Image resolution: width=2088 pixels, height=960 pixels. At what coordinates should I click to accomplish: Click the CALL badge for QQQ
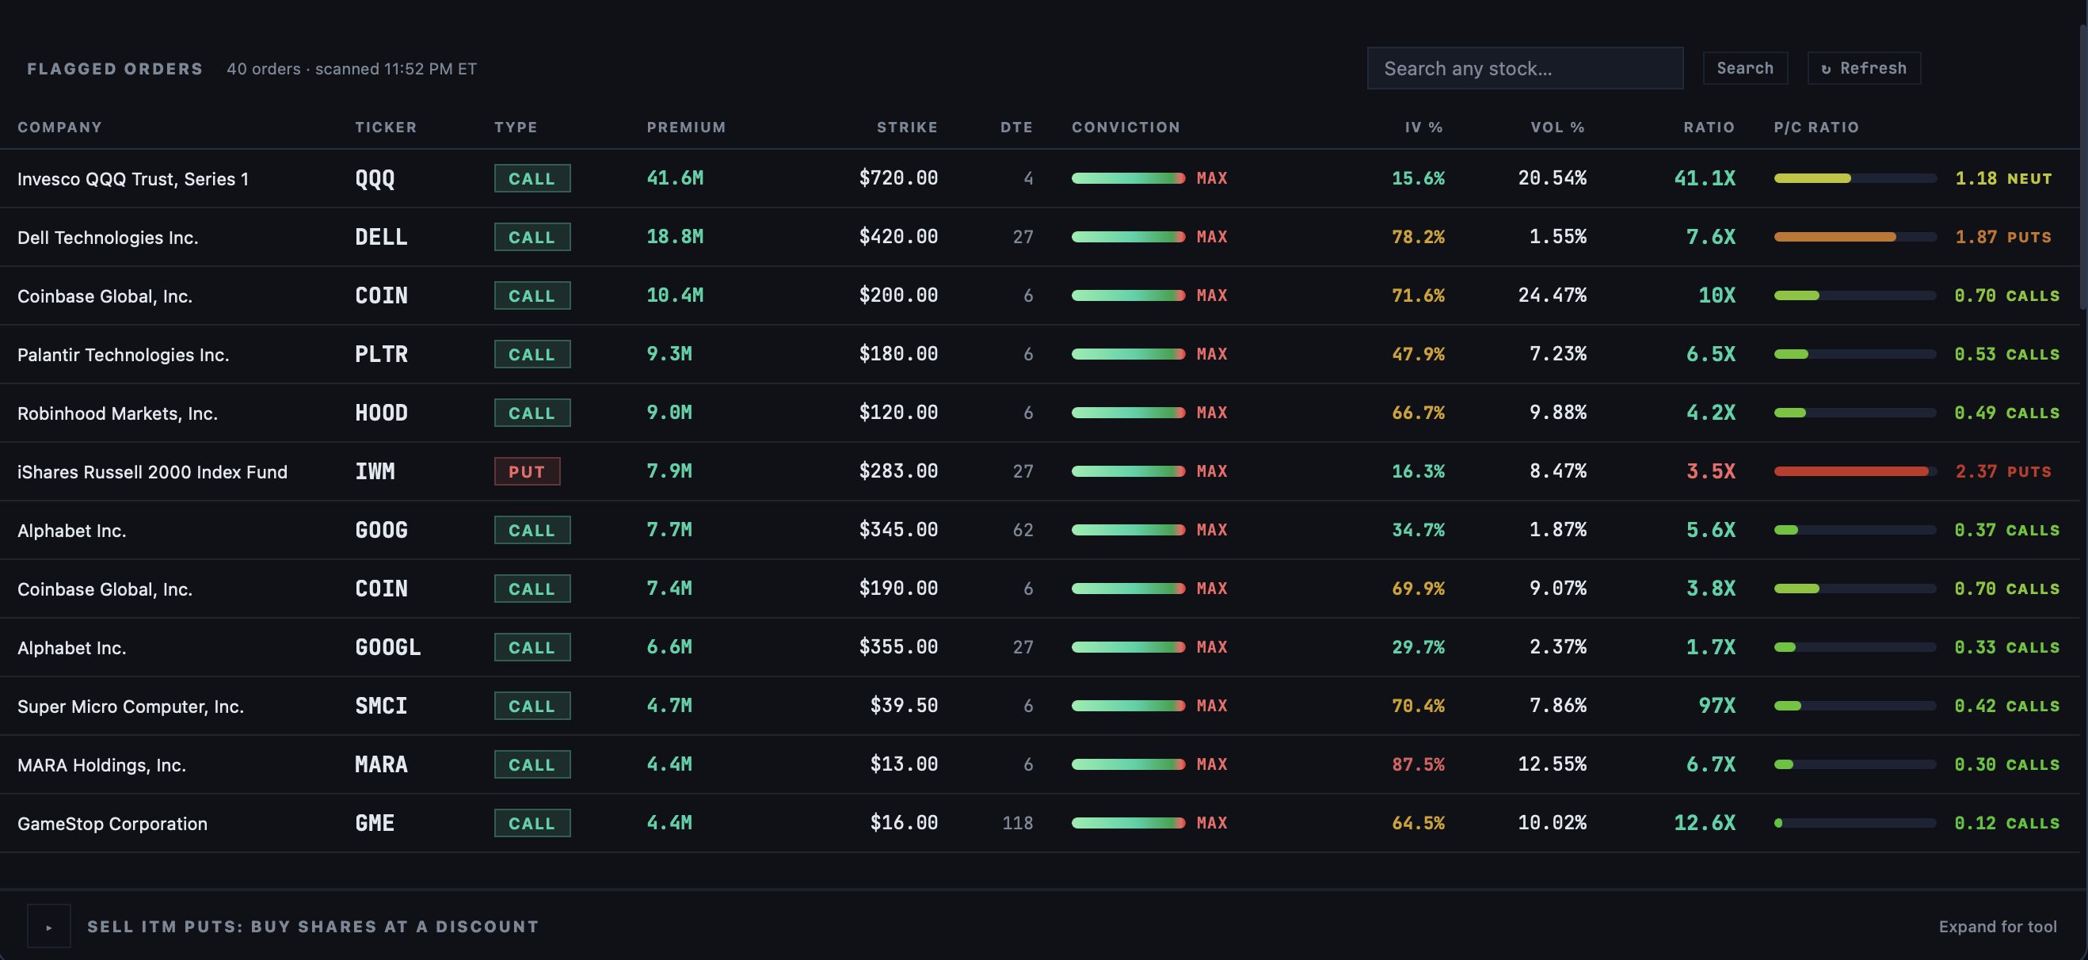click(x=532, y=178)
